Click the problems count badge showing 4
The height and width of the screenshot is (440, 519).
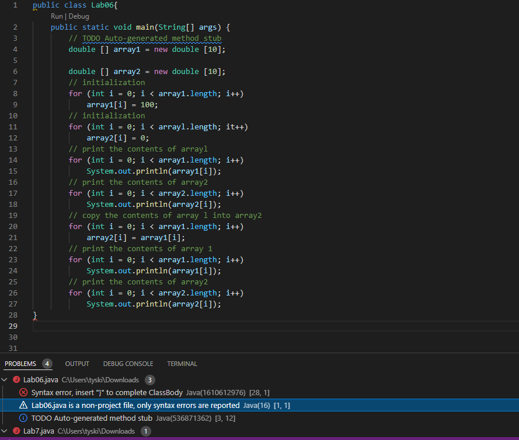tap(47, 364)
